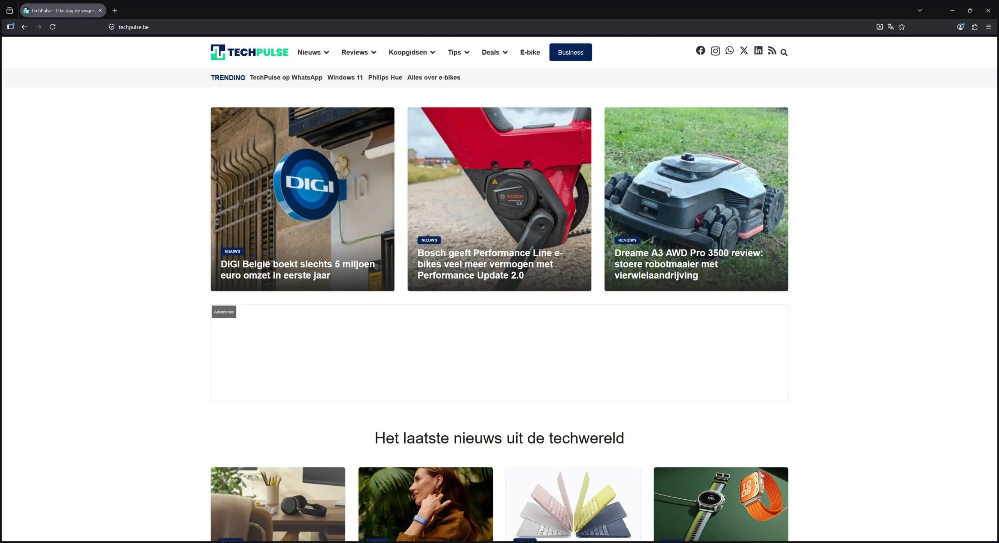Bookmark this page with star icon
Viewport: 999px width, 543px height.
click(902, 27)
